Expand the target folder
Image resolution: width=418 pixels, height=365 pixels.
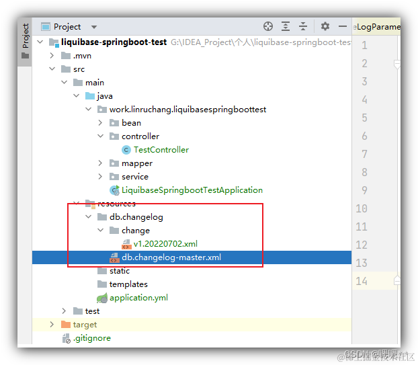click(52, 324)
